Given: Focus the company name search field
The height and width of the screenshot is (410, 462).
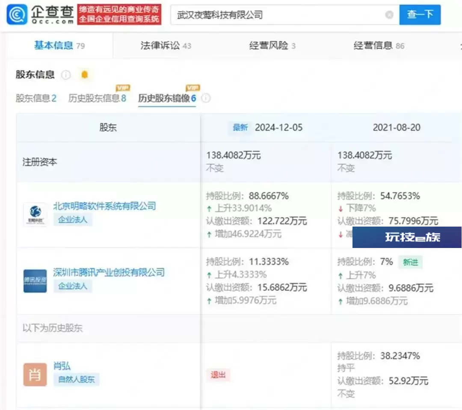Looking at the screenshot, I should point(285,15).
